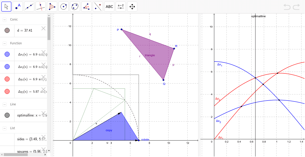Toggle visibility of function Δy₂
The image size is (305, 157).
7,91
